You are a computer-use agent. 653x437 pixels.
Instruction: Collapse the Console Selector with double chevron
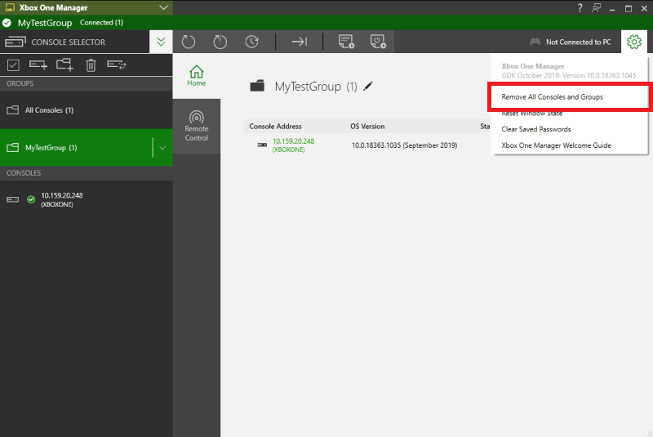[161, 42]
